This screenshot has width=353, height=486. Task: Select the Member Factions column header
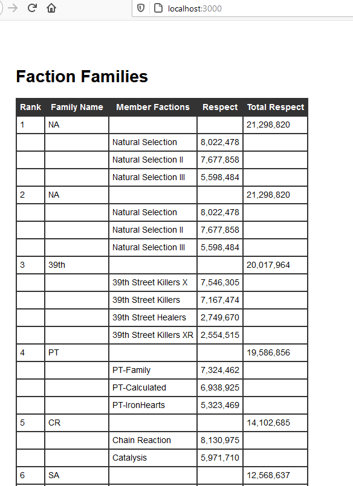pos(153,107)
